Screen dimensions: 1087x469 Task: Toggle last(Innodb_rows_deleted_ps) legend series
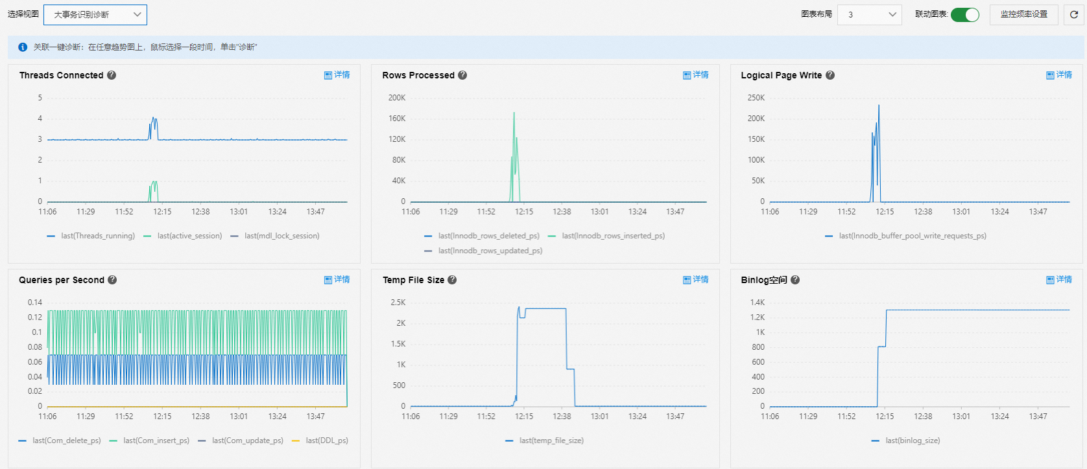[x=482, y=236]
